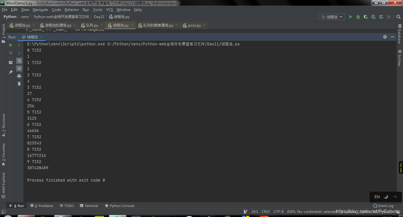Change the UTF-8 file encoding
Screen dimensions: 403x217
pyautogui.click(x=279, y=211)
